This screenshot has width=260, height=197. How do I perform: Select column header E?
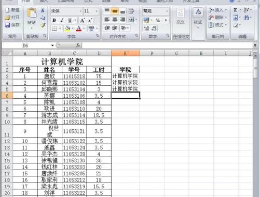pyautogui.click(x=126, y=53)
